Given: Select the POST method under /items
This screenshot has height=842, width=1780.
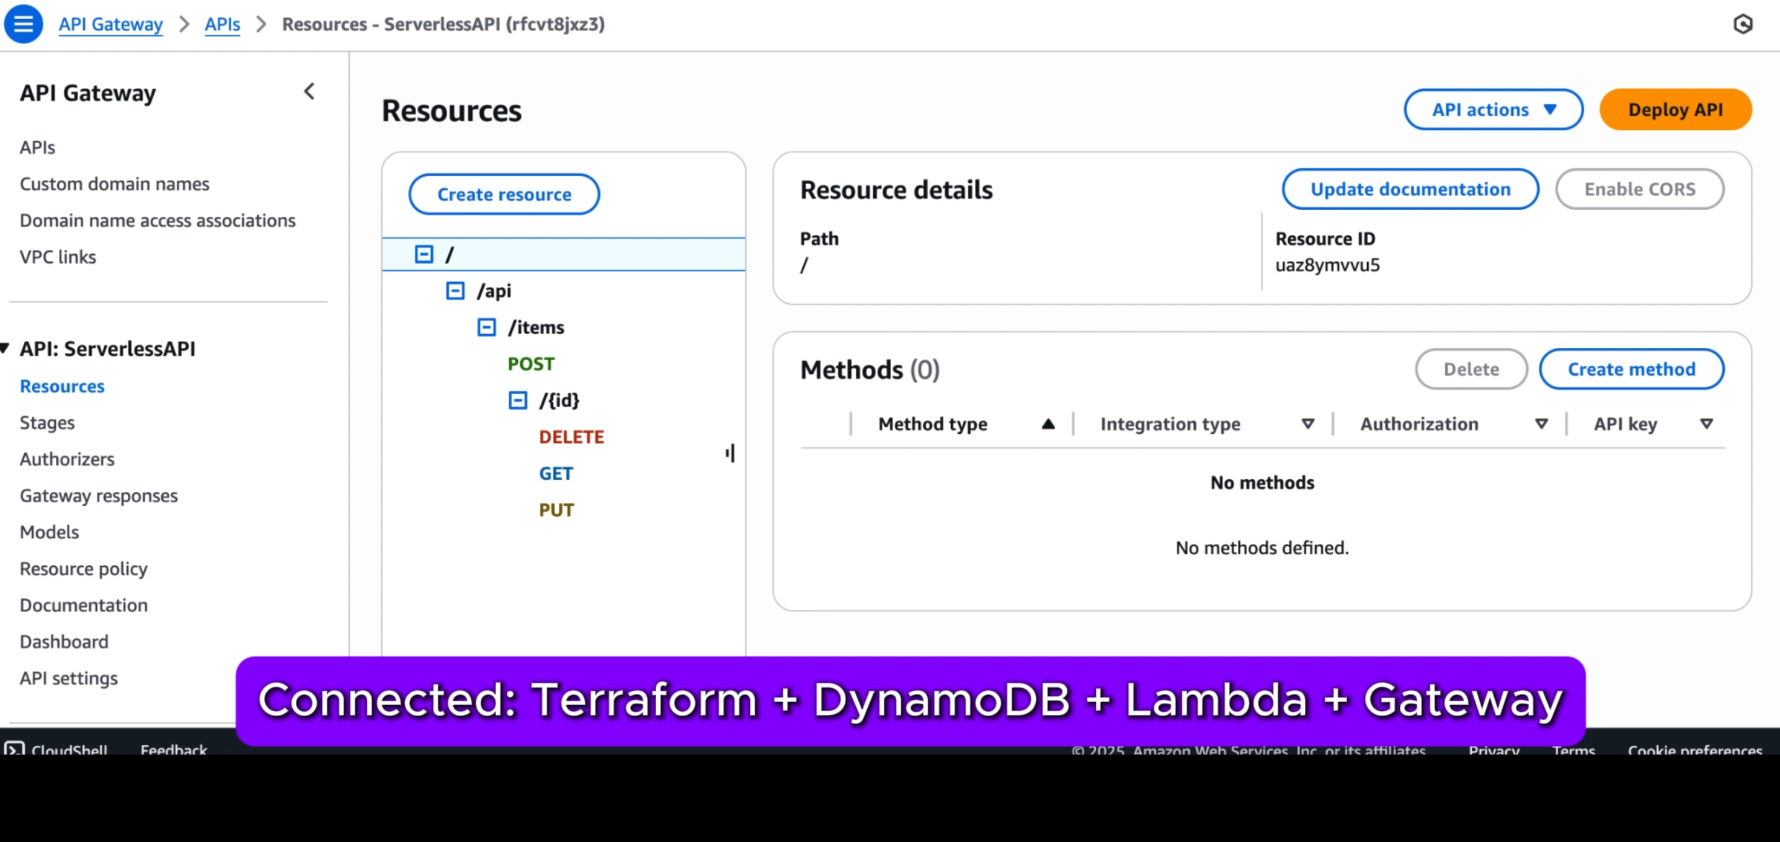Looking at the screenshot, I should click(x=531, y=364).
